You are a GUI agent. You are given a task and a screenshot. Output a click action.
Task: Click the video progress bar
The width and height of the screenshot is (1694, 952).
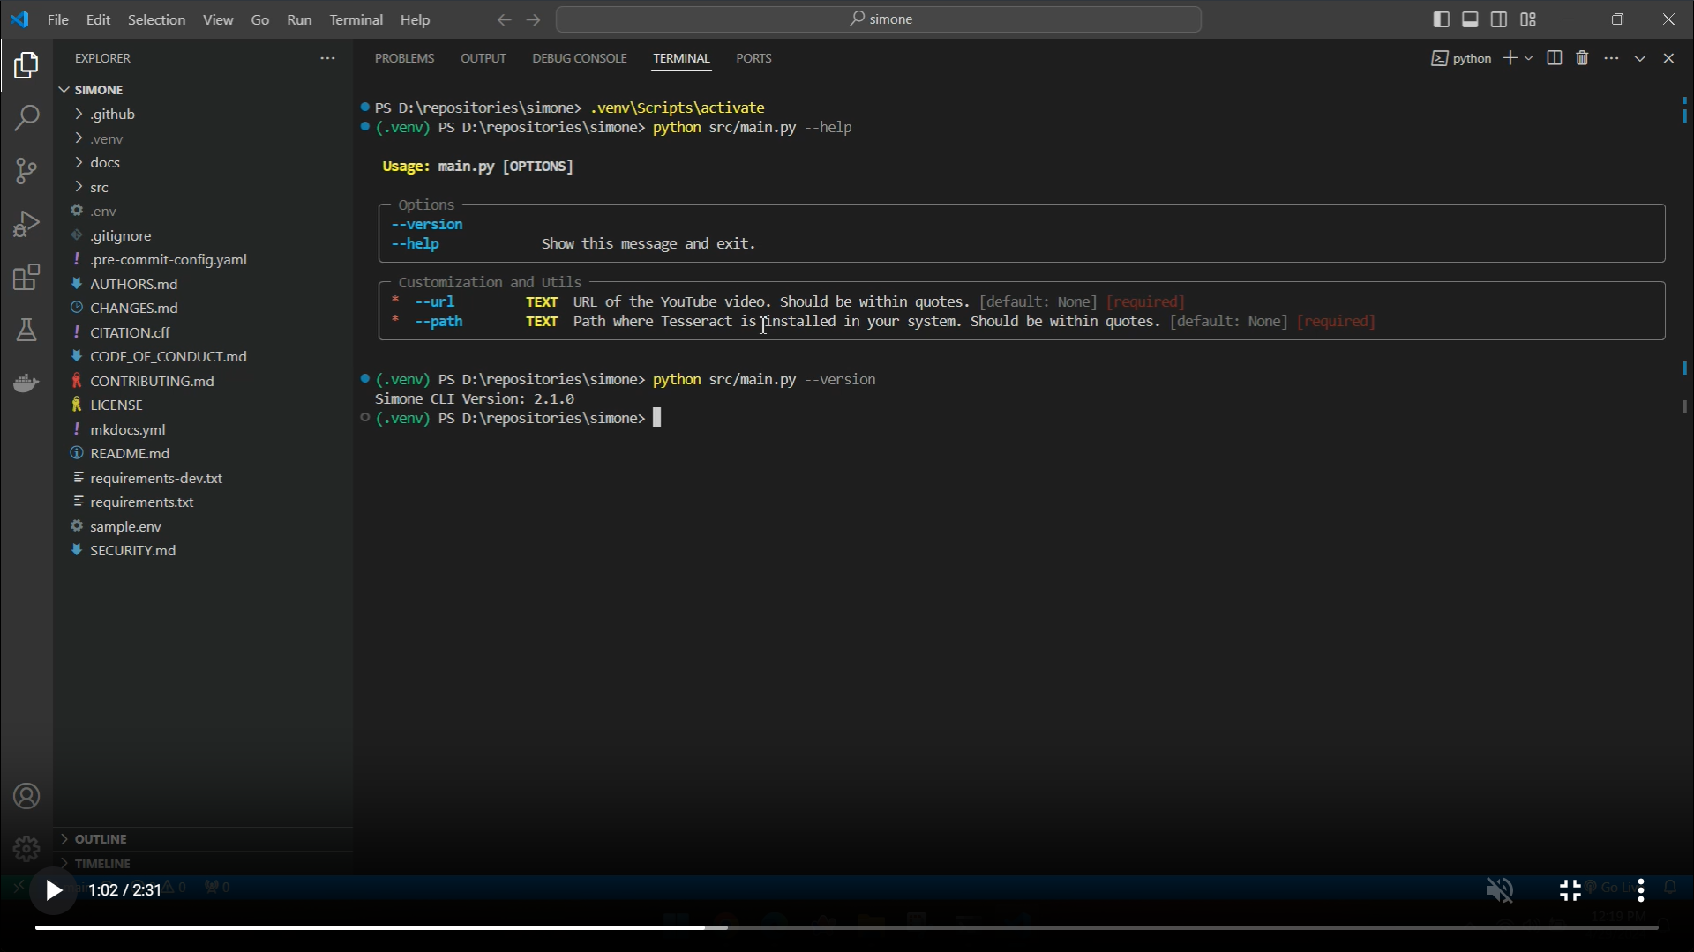tap(847, 927)
